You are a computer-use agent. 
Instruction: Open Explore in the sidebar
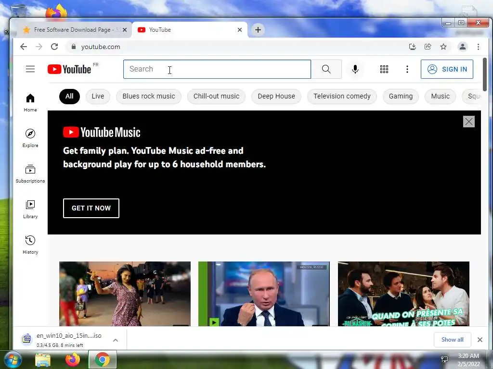pyautogui.click(x=30, y=138)
